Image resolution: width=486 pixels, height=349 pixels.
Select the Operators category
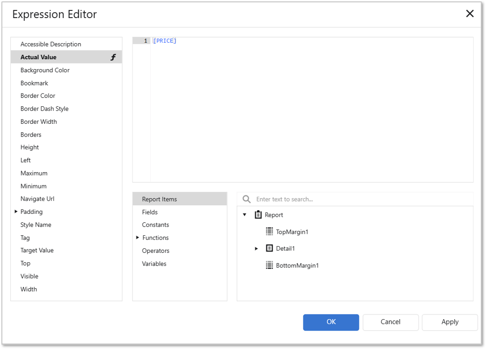tap(180, 251)
